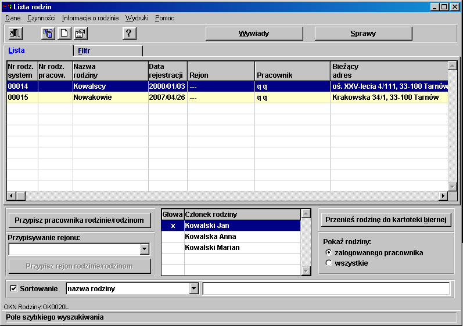This screenshot has height=326, width=463.
Task: Click registration date 2000/01/03
Action: (x=167, y=86)
